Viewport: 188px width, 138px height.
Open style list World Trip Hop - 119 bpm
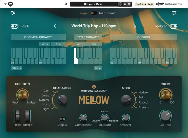point(94,26)
